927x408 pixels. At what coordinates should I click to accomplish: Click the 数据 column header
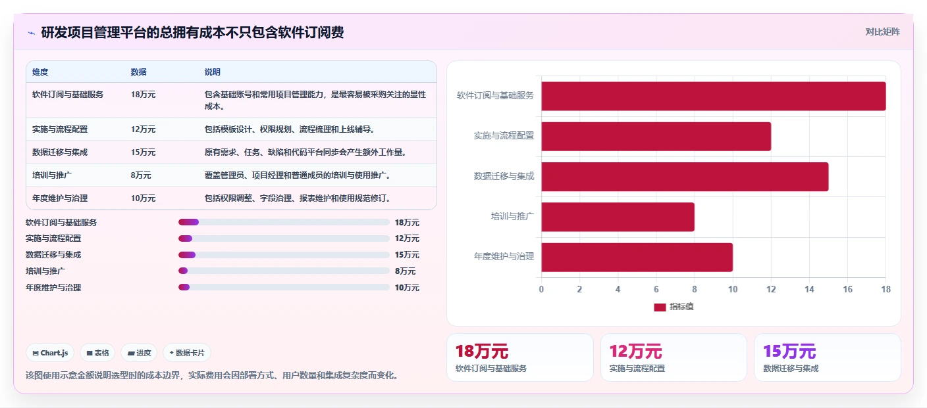click(x=139, y=72)
